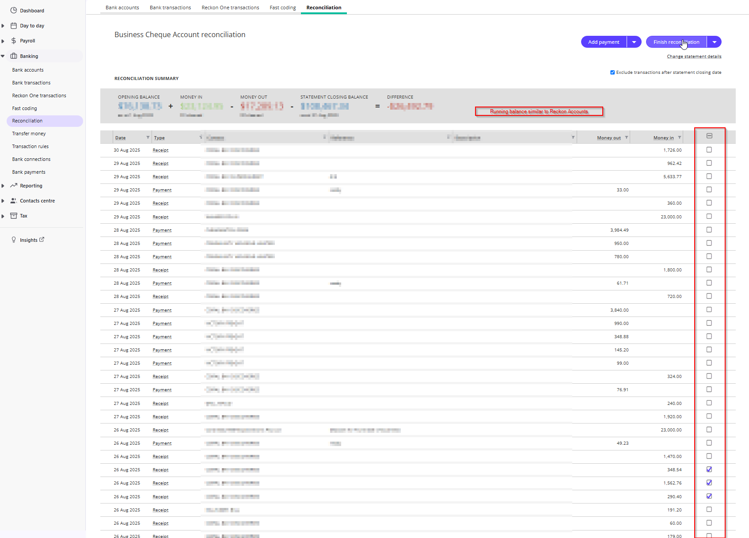Open the Finish reconciliation dropdown arrow

(x=715, y=42)
